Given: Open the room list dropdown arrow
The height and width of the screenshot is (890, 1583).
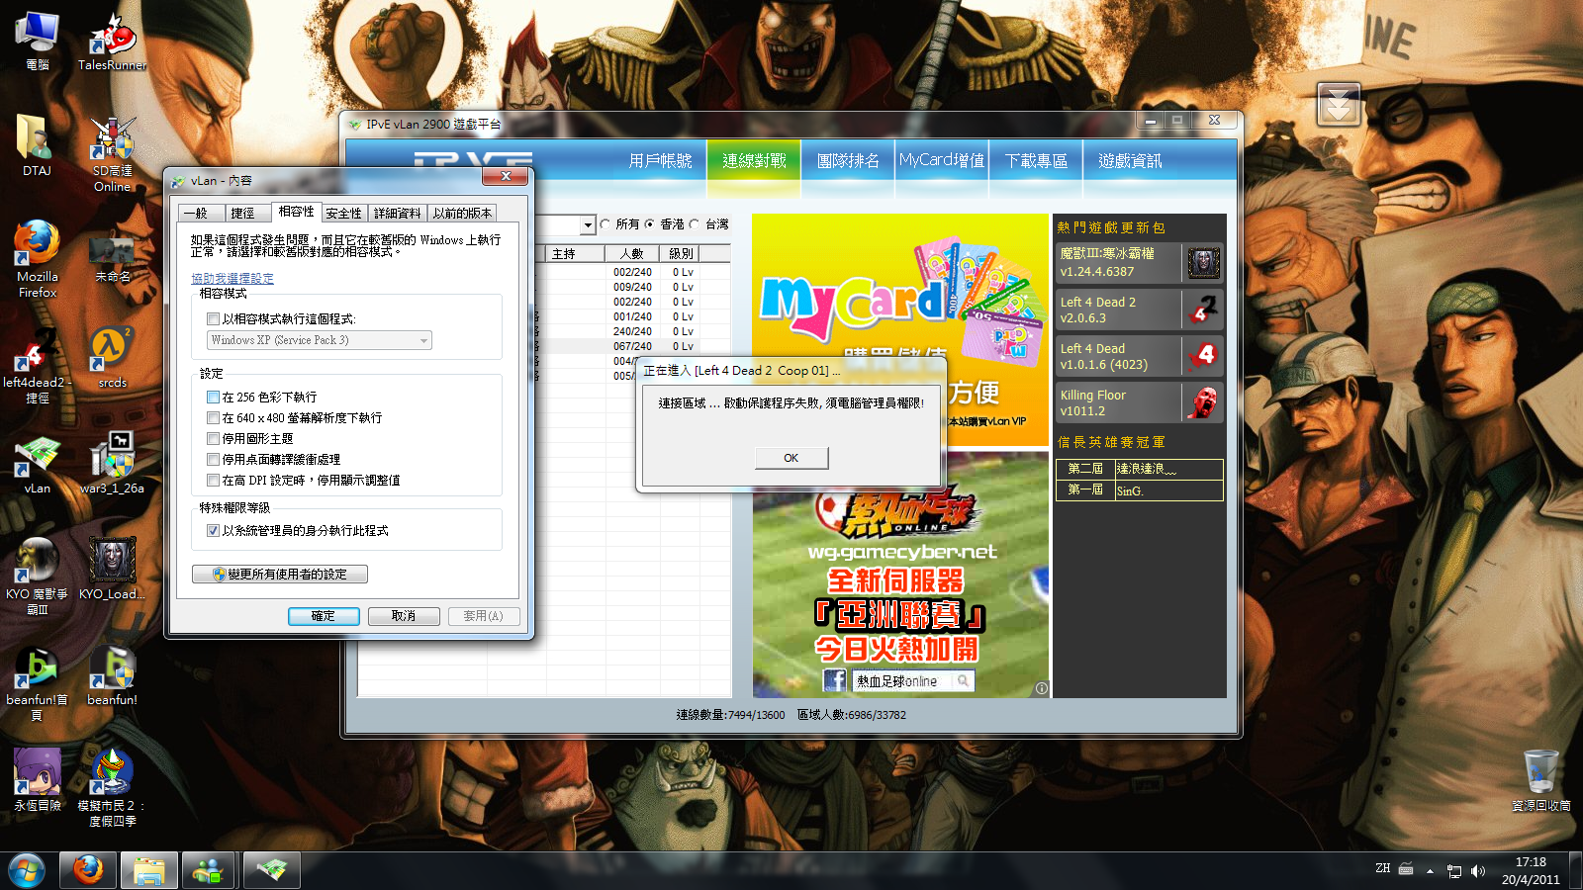Looking at the screenshot, I should (588, 225).
